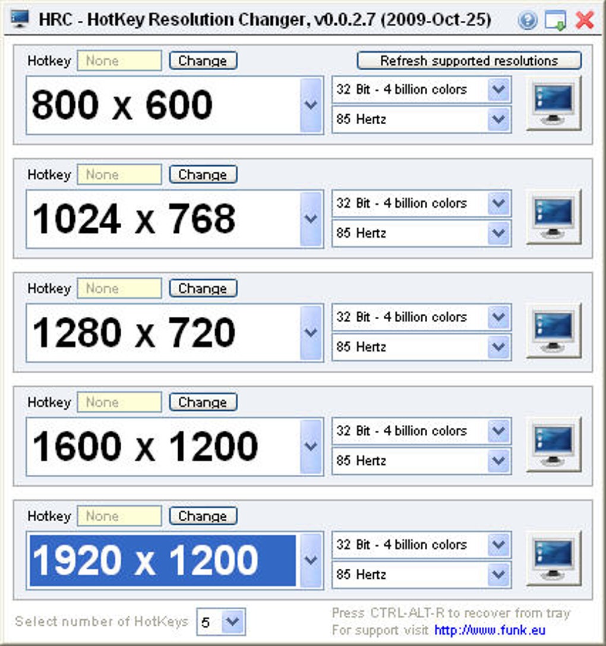Click the HRC monitor icon in title bar

tap(20, 19)
